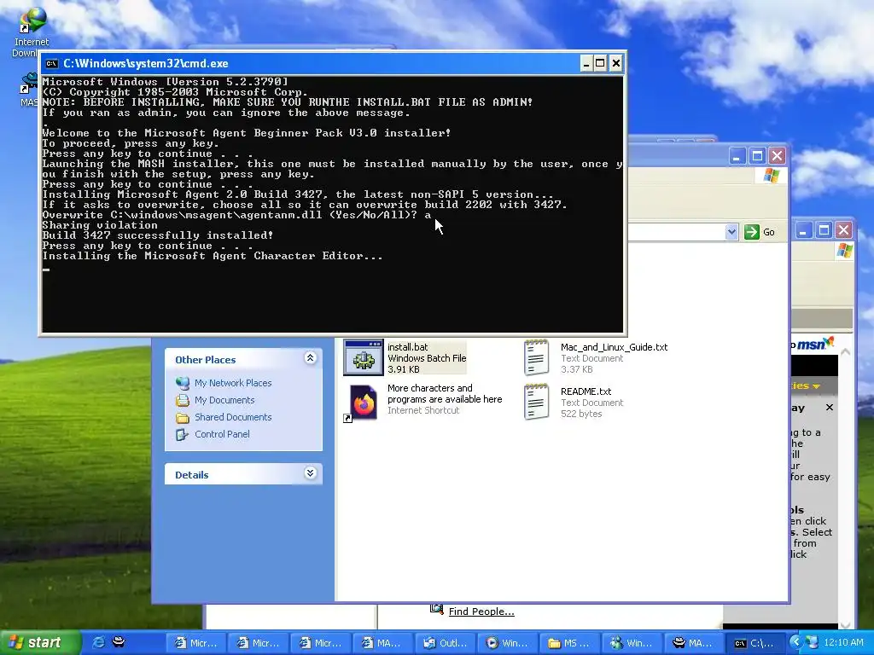This screenshot has width=874, height=655.
Task: Switch to the Outl... taskbar button
Action: point(444,643)
